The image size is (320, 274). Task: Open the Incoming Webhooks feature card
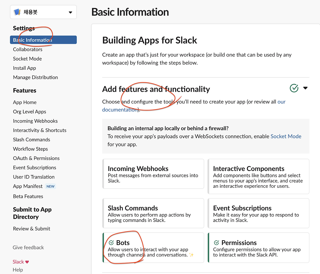click(x=153, y=174)
